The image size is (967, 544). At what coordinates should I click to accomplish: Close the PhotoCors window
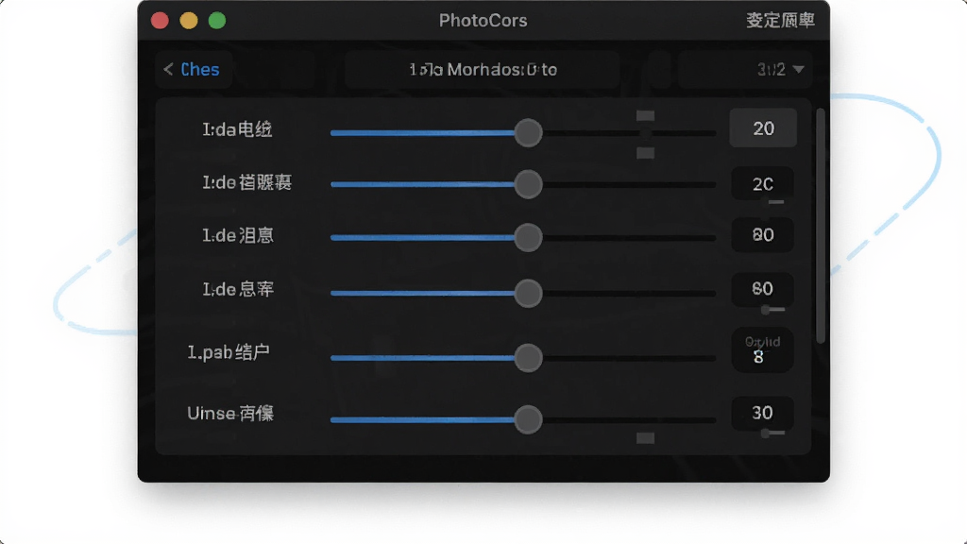[x=160, y=21]
